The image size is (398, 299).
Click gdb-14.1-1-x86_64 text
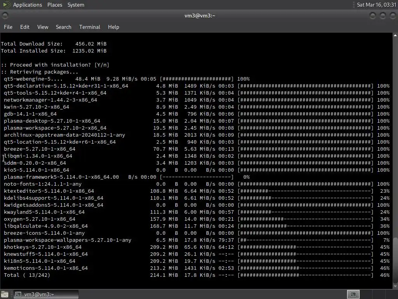click(30, 114)
